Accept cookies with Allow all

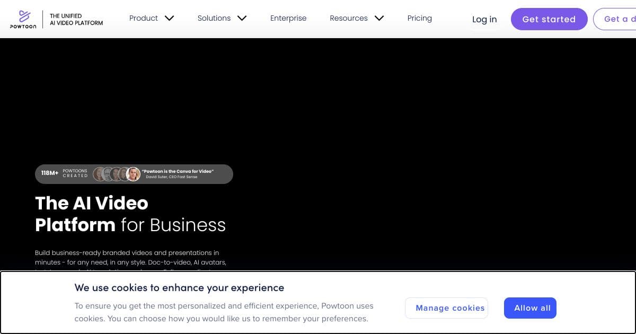pyautogui.click(x=530, y=308)
